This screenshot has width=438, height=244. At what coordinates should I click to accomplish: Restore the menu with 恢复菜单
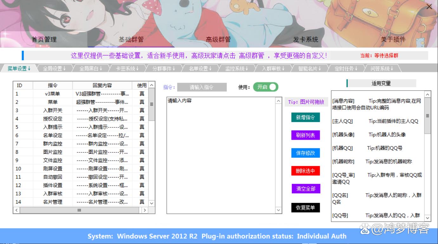coord(305,208)
